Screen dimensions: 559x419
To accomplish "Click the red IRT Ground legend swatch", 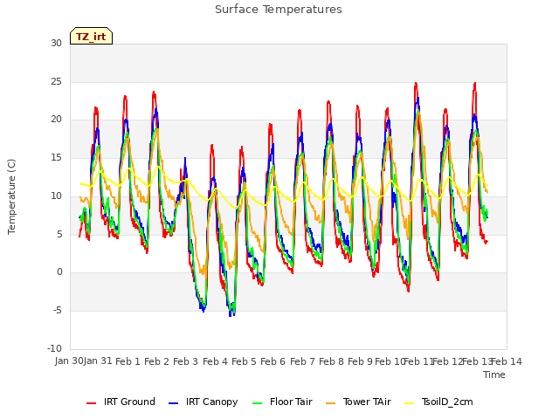I will coord(91,403).
